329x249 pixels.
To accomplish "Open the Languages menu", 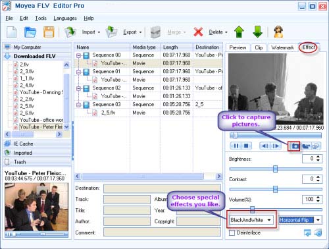I will (65, 18).
